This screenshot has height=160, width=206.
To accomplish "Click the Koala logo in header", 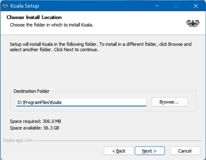I will [193, 23].
